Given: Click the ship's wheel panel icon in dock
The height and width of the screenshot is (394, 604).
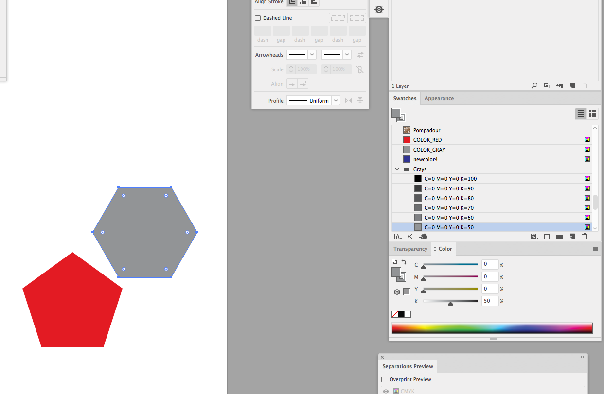Looking at the screenshot, I should pos(379,9).
